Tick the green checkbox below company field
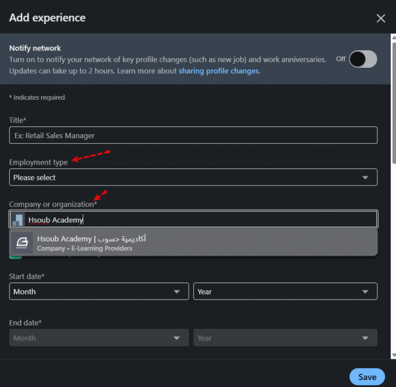This screenshot has height=387, width=396. (16, 257)
